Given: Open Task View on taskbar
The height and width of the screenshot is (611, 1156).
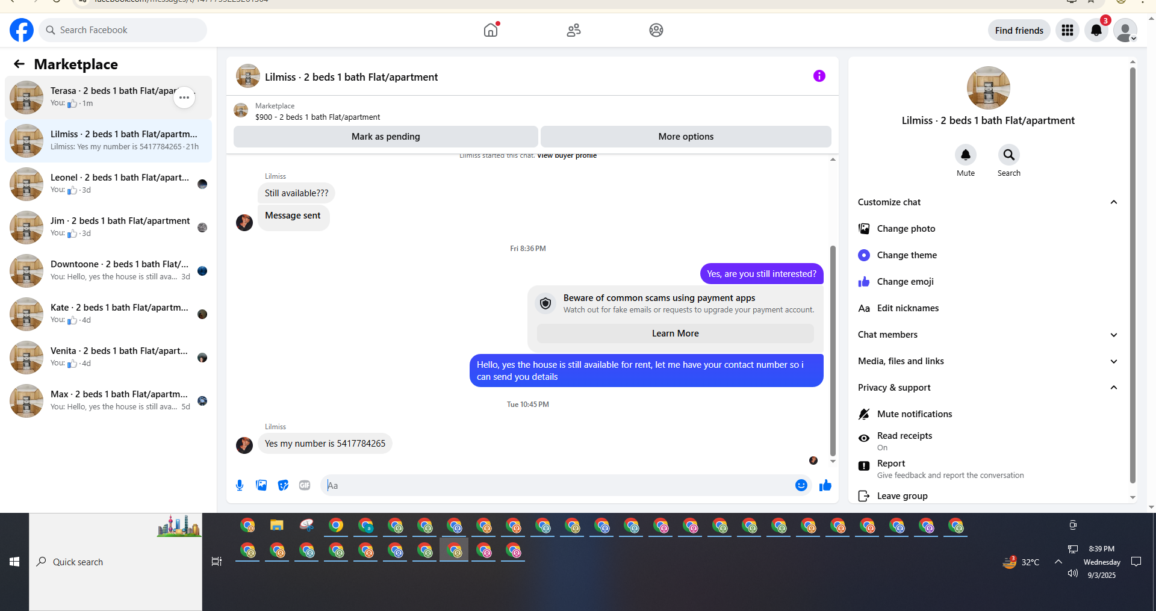Looking at the screenshot, I should point(217,562).
